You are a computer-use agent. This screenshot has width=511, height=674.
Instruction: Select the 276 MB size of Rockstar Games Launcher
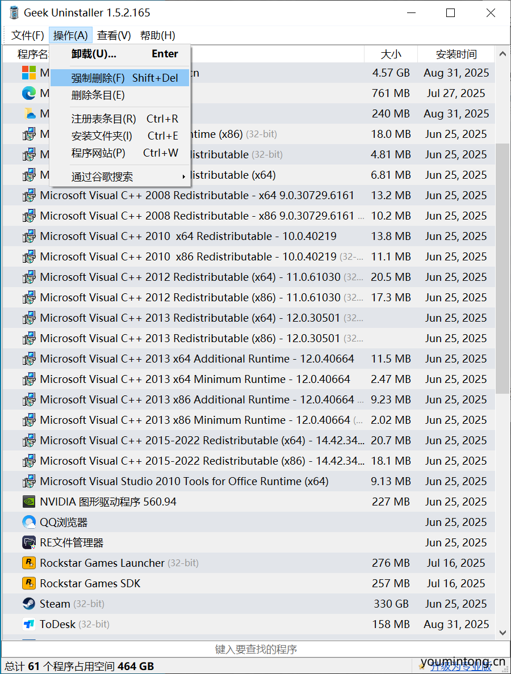(391, 563)
